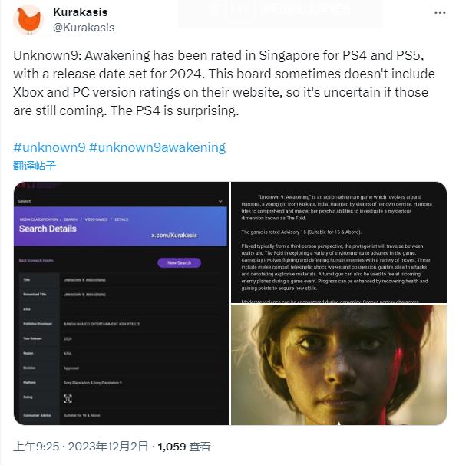Click the x.com/Kurakasis watermark text
Viewport: 459px width, 465px height.
click(x=174, y=235)
